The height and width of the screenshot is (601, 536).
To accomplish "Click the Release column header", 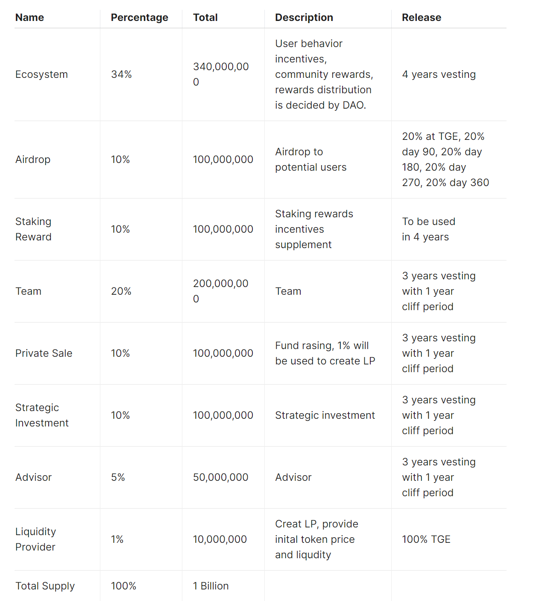I will coord(421,18).
